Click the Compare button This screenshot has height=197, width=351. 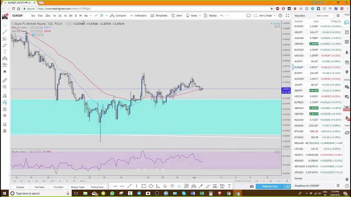tap(118, 16)
